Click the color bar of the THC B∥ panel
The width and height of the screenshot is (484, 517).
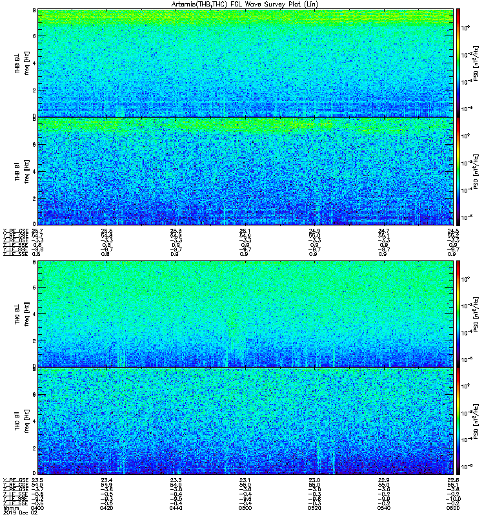pos(458,421)
